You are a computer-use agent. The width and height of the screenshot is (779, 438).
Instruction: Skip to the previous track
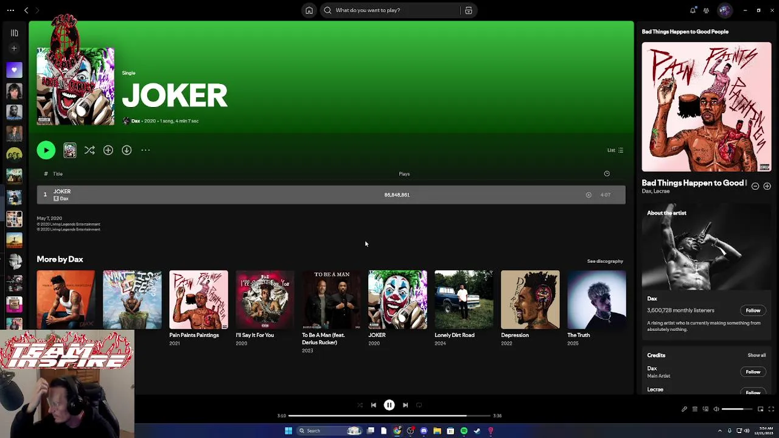point(373,405)
